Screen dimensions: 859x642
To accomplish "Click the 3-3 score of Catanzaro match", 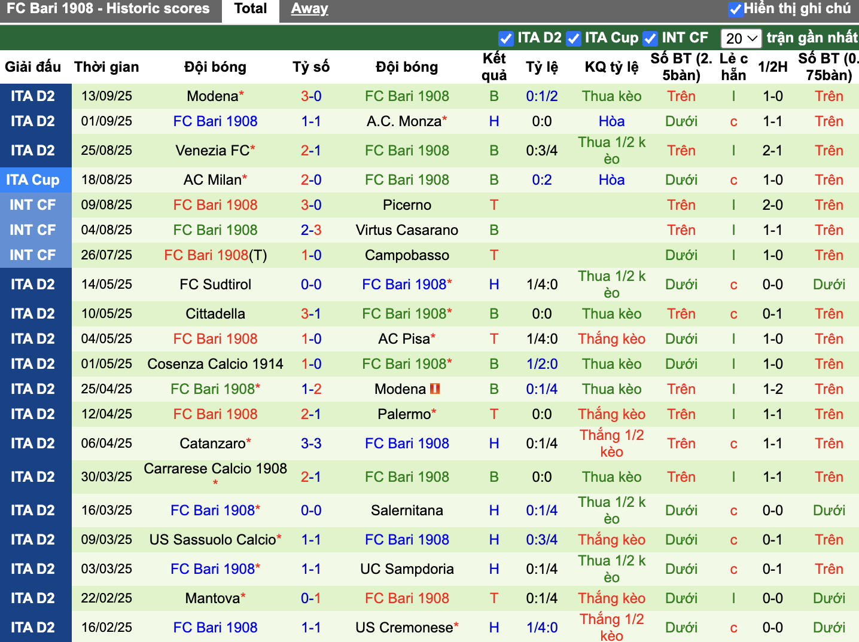I will point(311,444).
